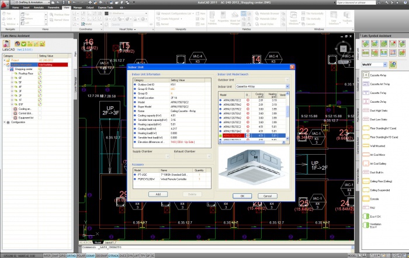The height and width of the screenshot is (258, 409).
Task: Select Ceiling Suspended symbol
Action: 376,190
